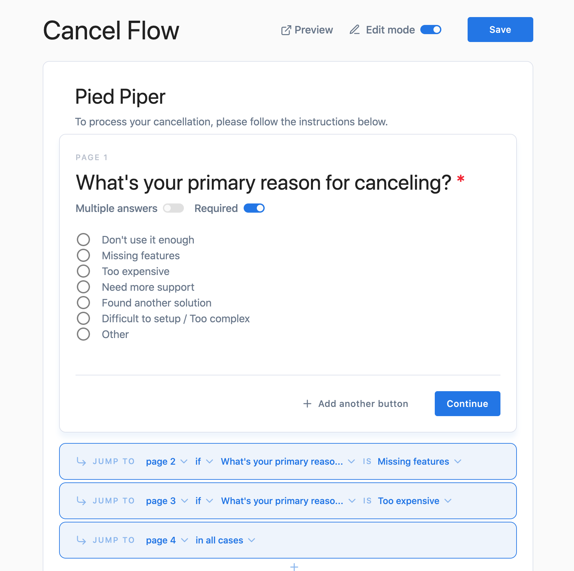574x571 pixels.
Task: Expand the Too expensive answer dropdown
Action: (414, 501)
